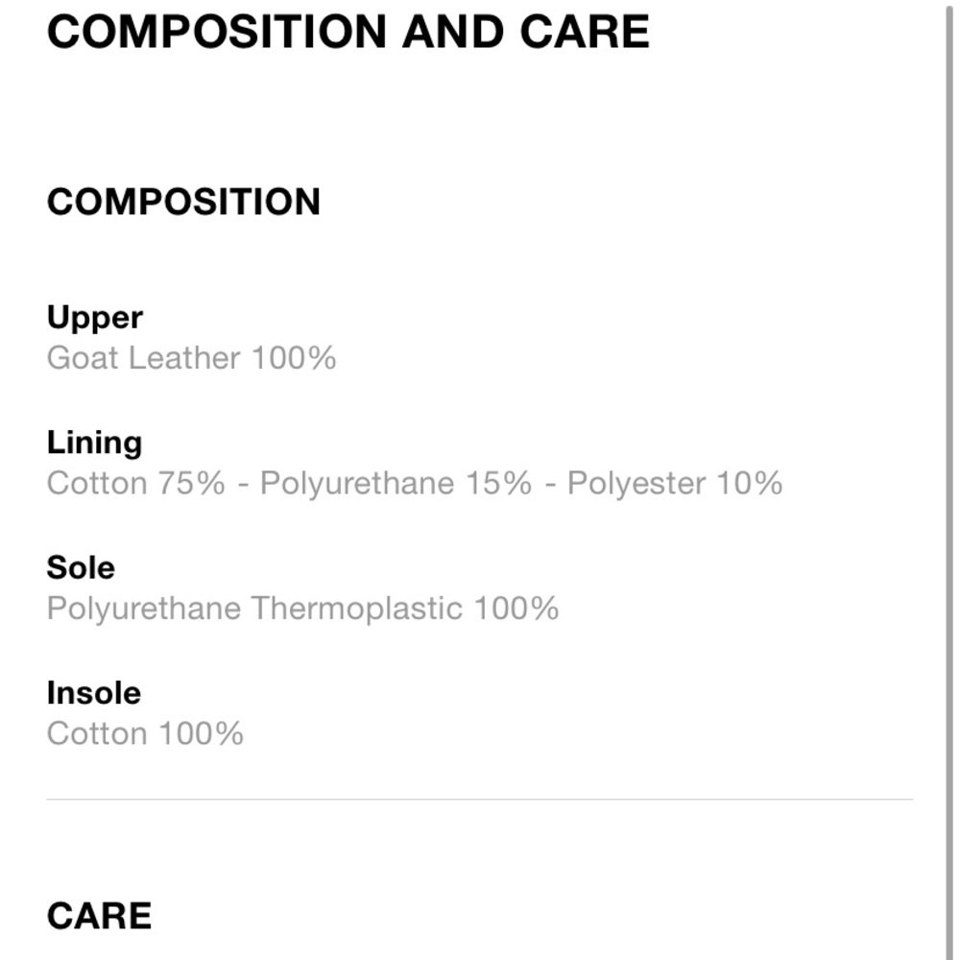This screenshot has width=960, height=960.
Task: Click the Upper label
Action: (94, 318)
